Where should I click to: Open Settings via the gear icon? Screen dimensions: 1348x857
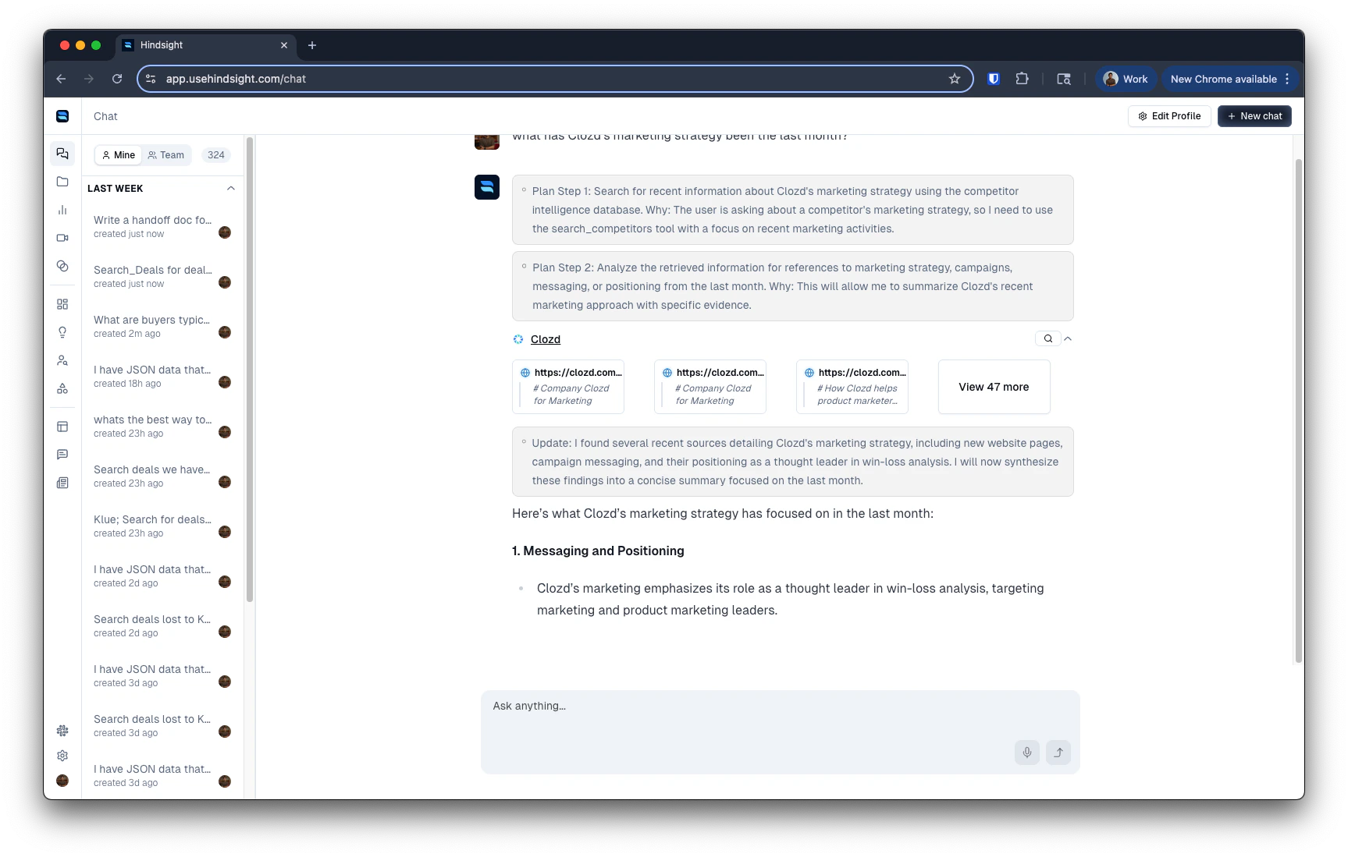(62, 756)
